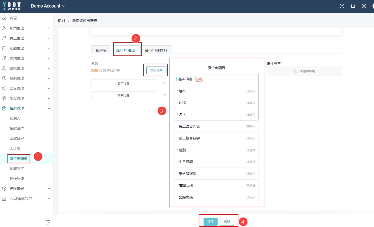Screen dimensions: 374x227
Task: Click the 添加分類 button
Action: click(156, 70)
